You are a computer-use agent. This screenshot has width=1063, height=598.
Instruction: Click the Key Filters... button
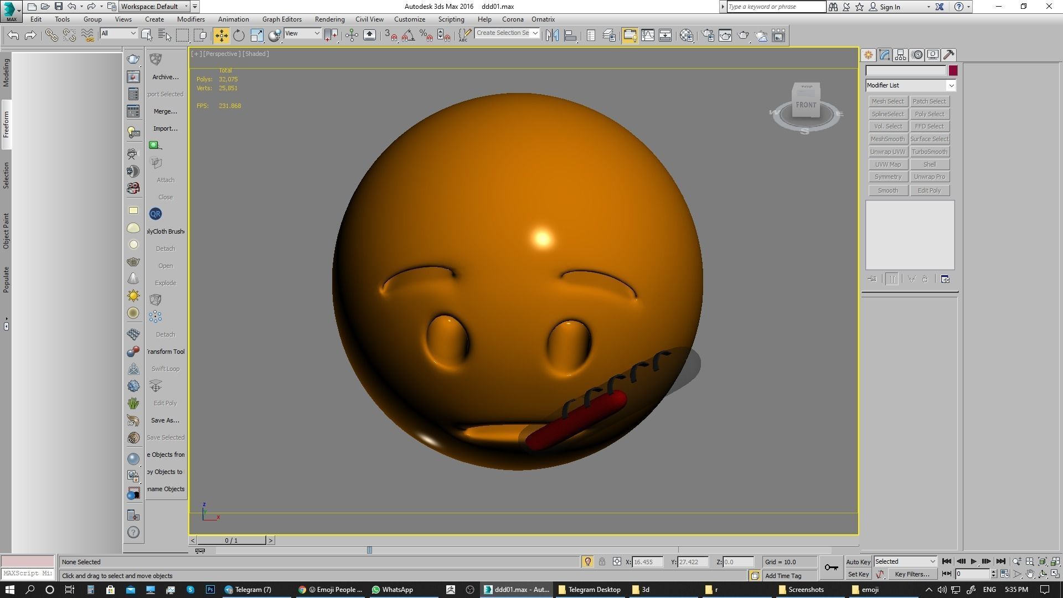tap(912, 574)
